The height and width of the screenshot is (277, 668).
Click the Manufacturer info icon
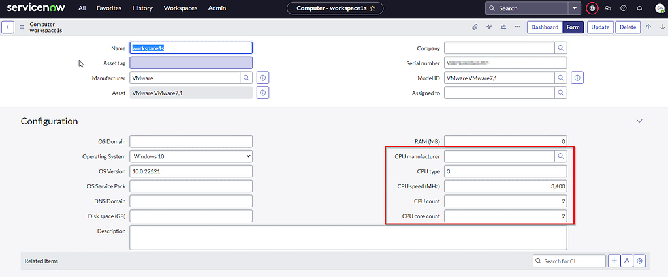263,78
